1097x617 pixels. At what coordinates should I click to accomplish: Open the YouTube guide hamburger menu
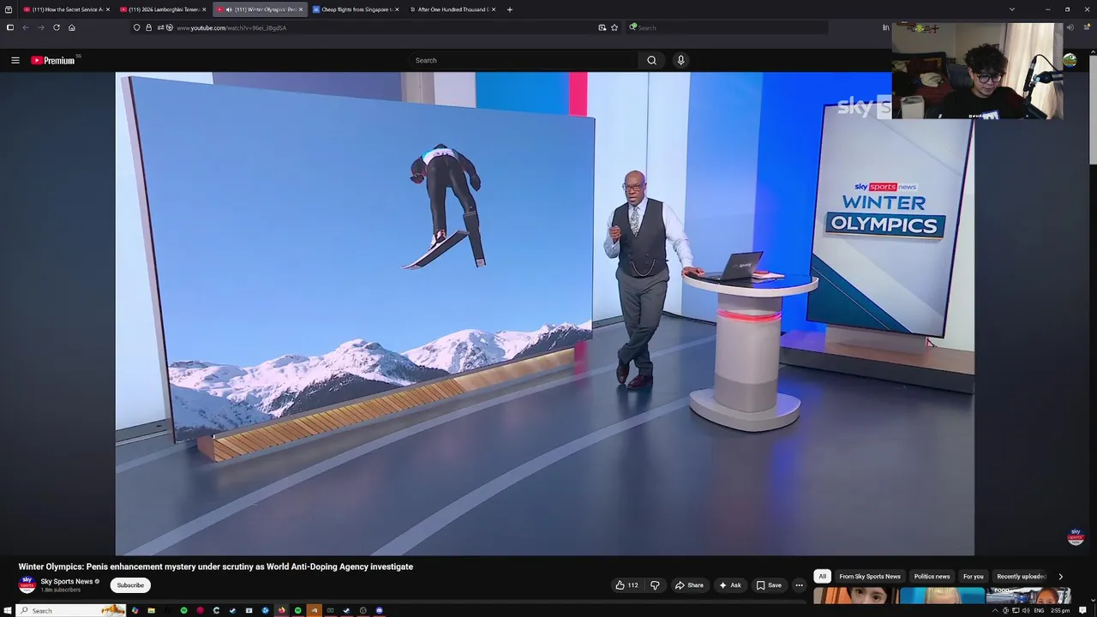(15, 60)
